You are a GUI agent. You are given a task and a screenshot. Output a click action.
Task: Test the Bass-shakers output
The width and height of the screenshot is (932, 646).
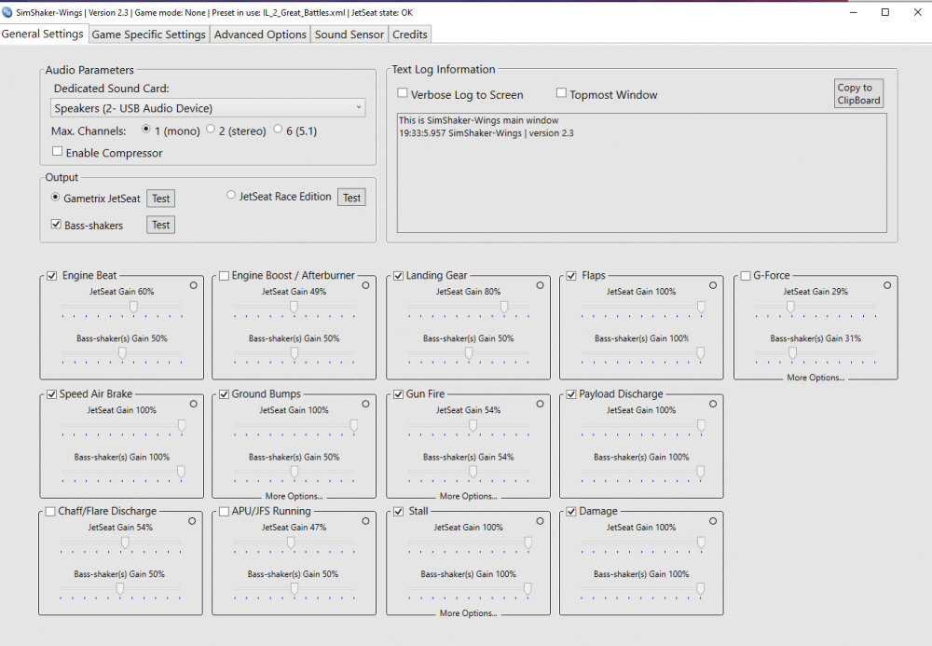(161, 225)
